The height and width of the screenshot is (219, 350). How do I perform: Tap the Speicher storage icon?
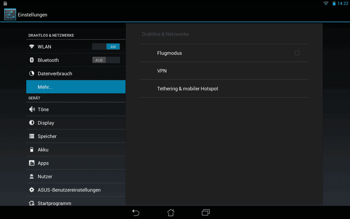click(32, 136)
